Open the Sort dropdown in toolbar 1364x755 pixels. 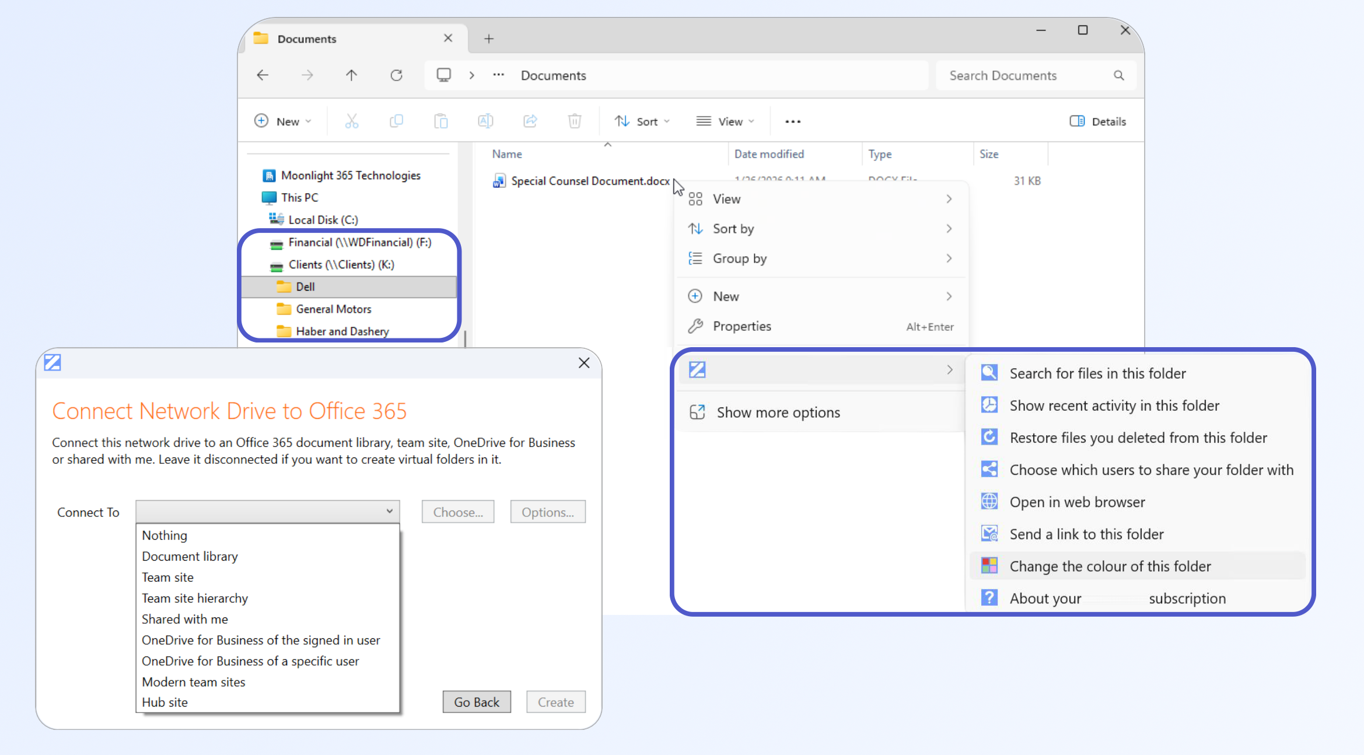pos(642,121)
